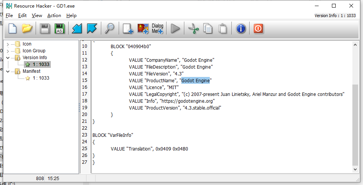This screenshot has height=185, width=363.
Task: Open the Action menu
Action: pyautogui.click(x=54, y=16)
